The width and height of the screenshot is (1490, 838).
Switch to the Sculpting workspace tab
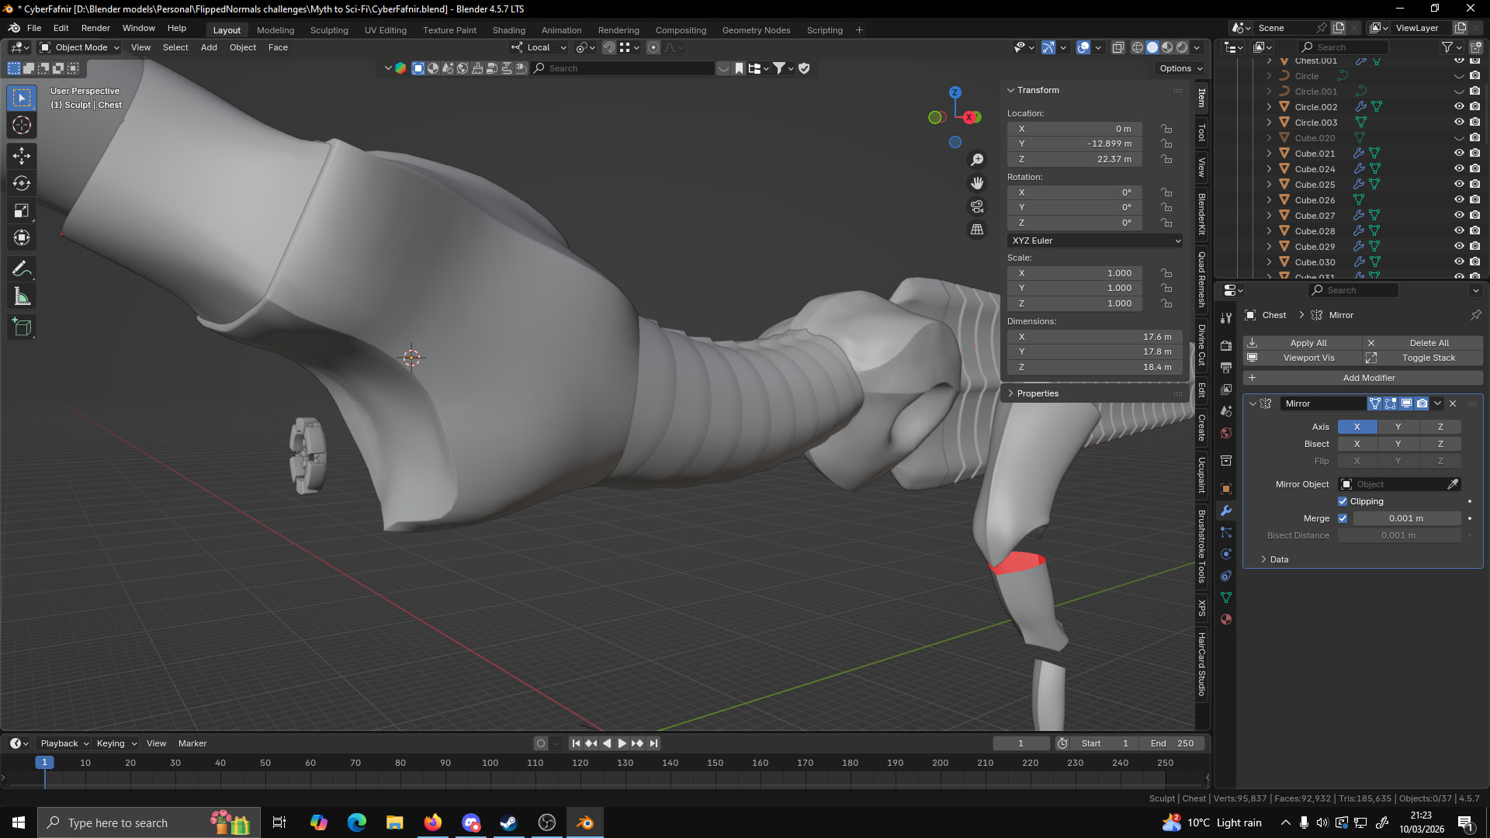pos(329,30)
